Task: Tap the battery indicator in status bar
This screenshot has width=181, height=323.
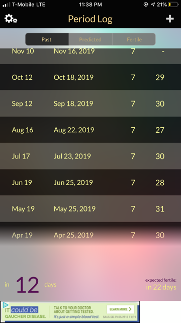Action: click(x=173, y=5)
